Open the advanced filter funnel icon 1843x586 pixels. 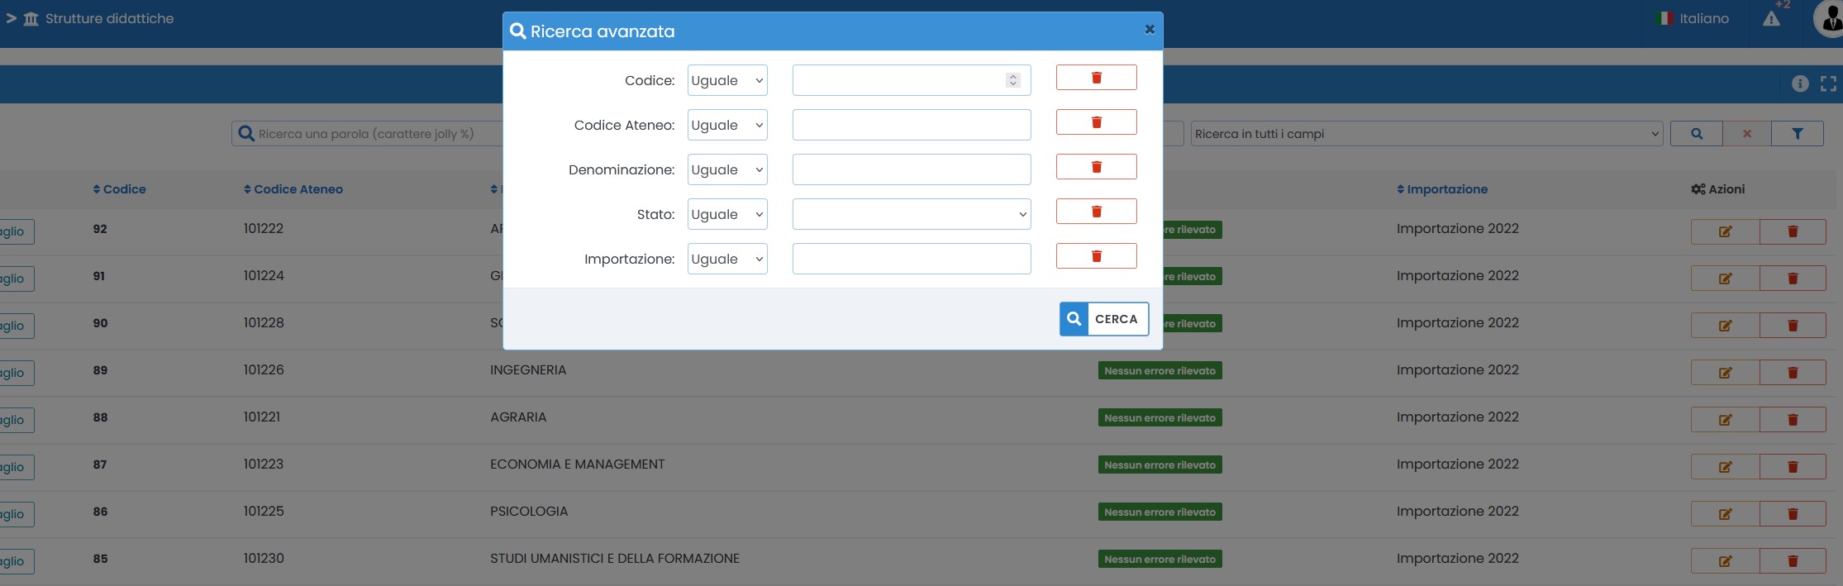[x=1797, y=134]
